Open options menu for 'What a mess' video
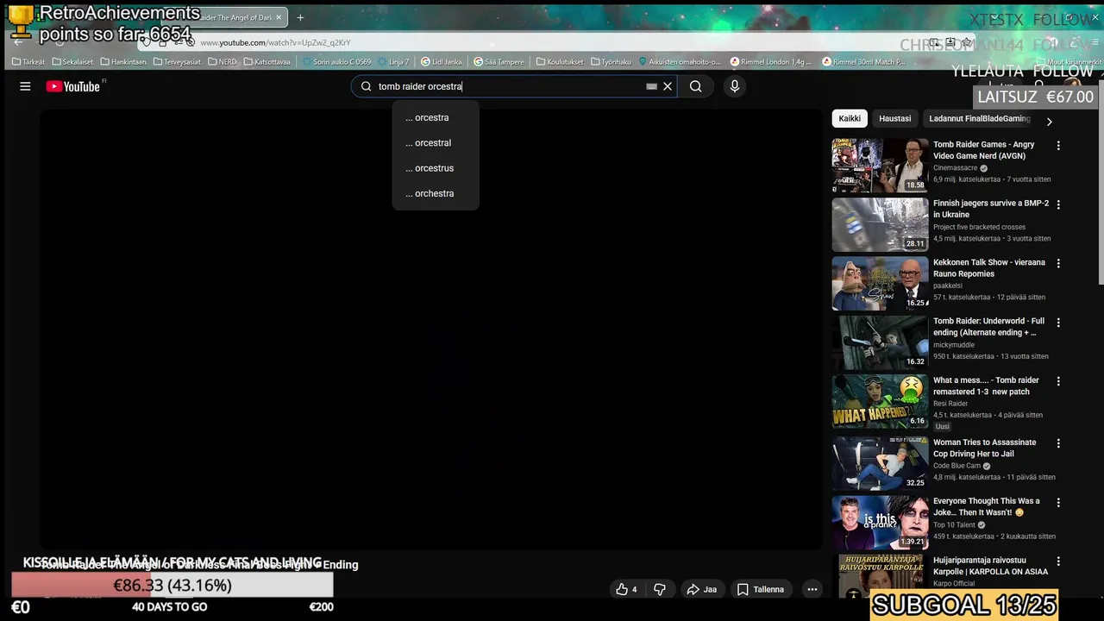Viewport: 1104px width, 621px height. click(1058, 381)
